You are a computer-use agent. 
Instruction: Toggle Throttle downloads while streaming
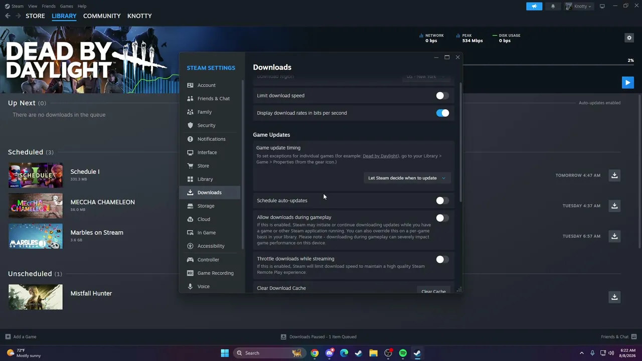[442, 259]
